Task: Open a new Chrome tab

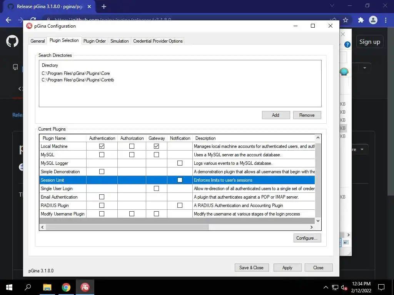Action: (104, 7)
